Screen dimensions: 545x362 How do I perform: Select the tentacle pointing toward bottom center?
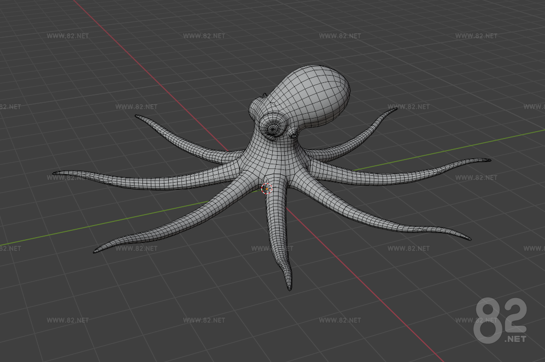tap(284, 252)
